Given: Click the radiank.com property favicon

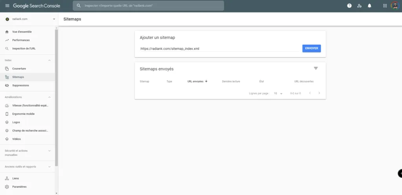Looking at the screenshot, I should point(7,19).
